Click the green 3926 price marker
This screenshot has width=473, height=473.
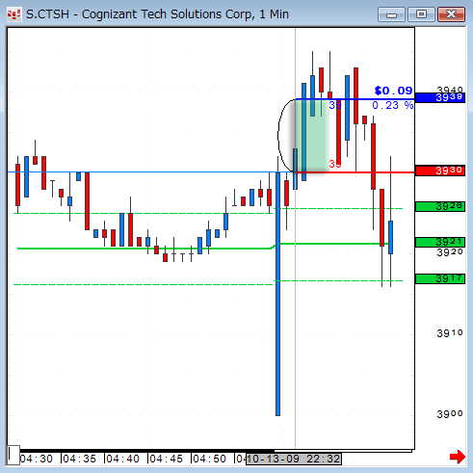coord(440,206)
